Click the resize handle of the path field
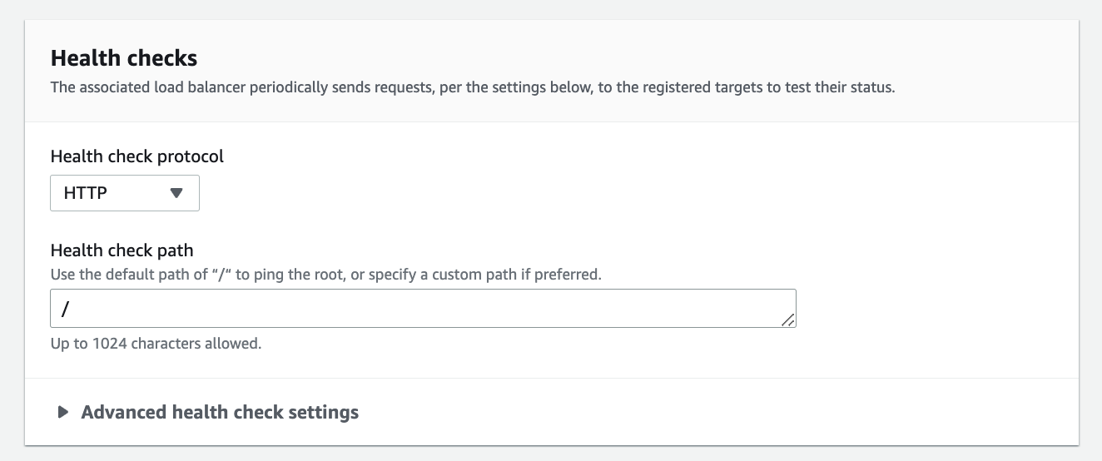The width and height of the screenshot is (1102, 461). pyautogui.click(x=788, y=320)
